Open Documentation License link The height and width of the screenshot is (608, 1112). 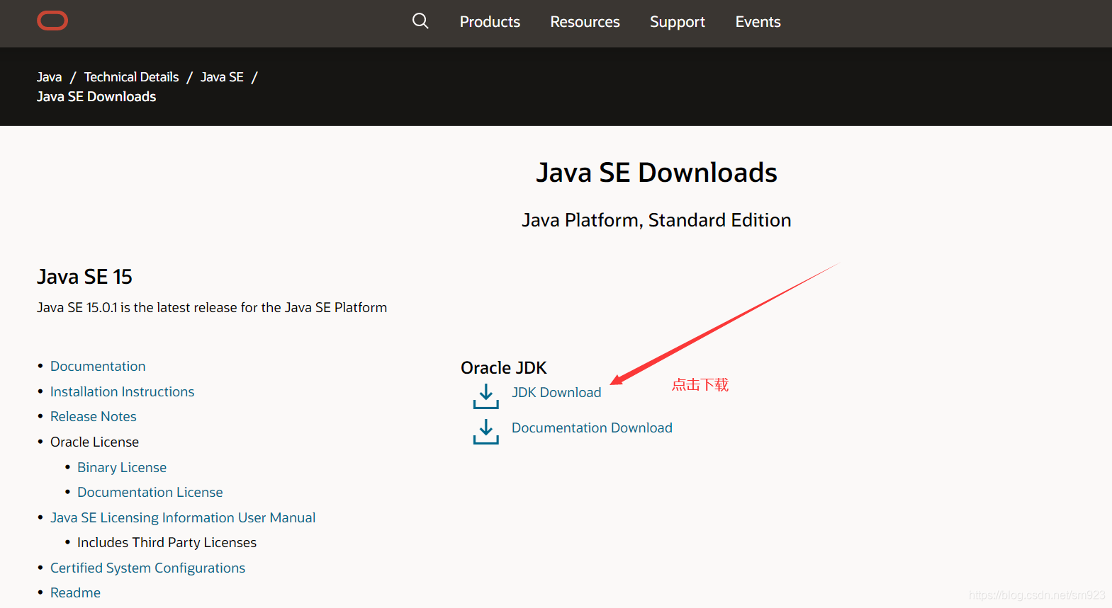[150, 492]
